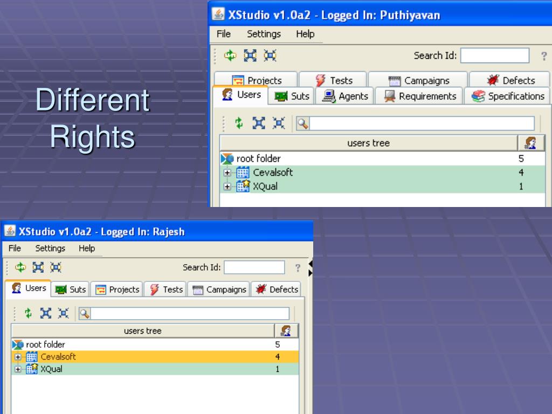Click expand-all icon in Puthiyavan window main toolbar

[250, 56]
